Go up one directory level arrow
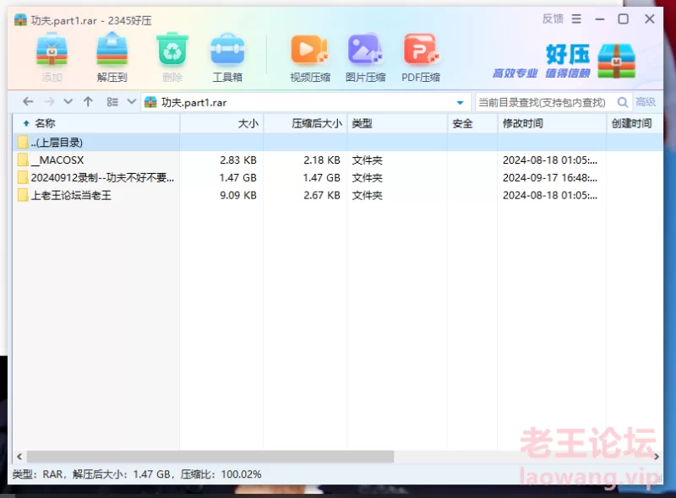Viewport: 676px width, 498px height. pyautogui.click(x=88, y=101)
